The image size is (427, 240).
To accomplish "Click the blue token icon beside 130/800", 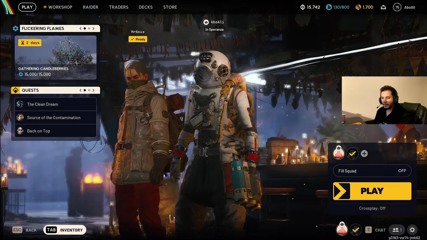I will coord(329,7).
